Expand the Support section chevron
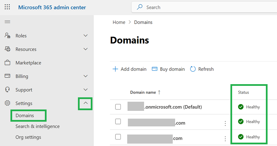The width and height of the screenshot is (277, 146). pyautogui.click(x=85, y=90)
